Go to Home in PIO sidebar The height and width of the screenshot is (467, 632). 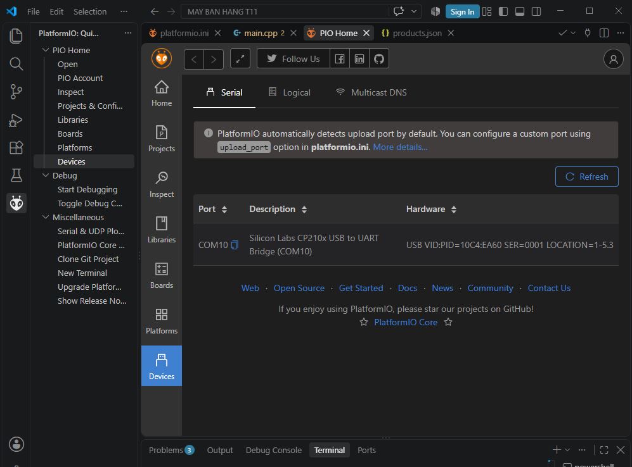pyautogui.click(x=162, y=93)
